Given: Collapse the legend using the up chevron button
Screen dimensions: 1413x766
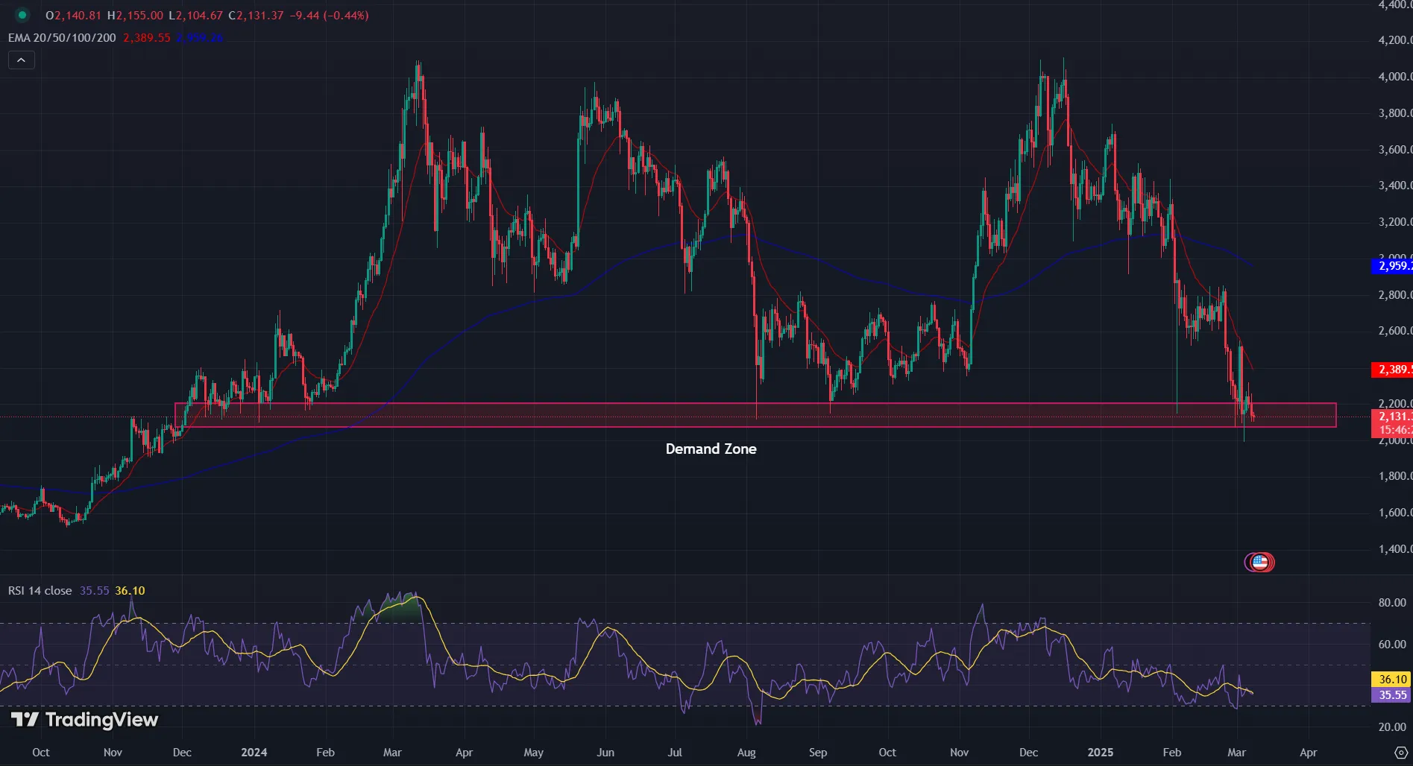Looking at the screenshot, I should pyautogui.click(x=21, y=60).
